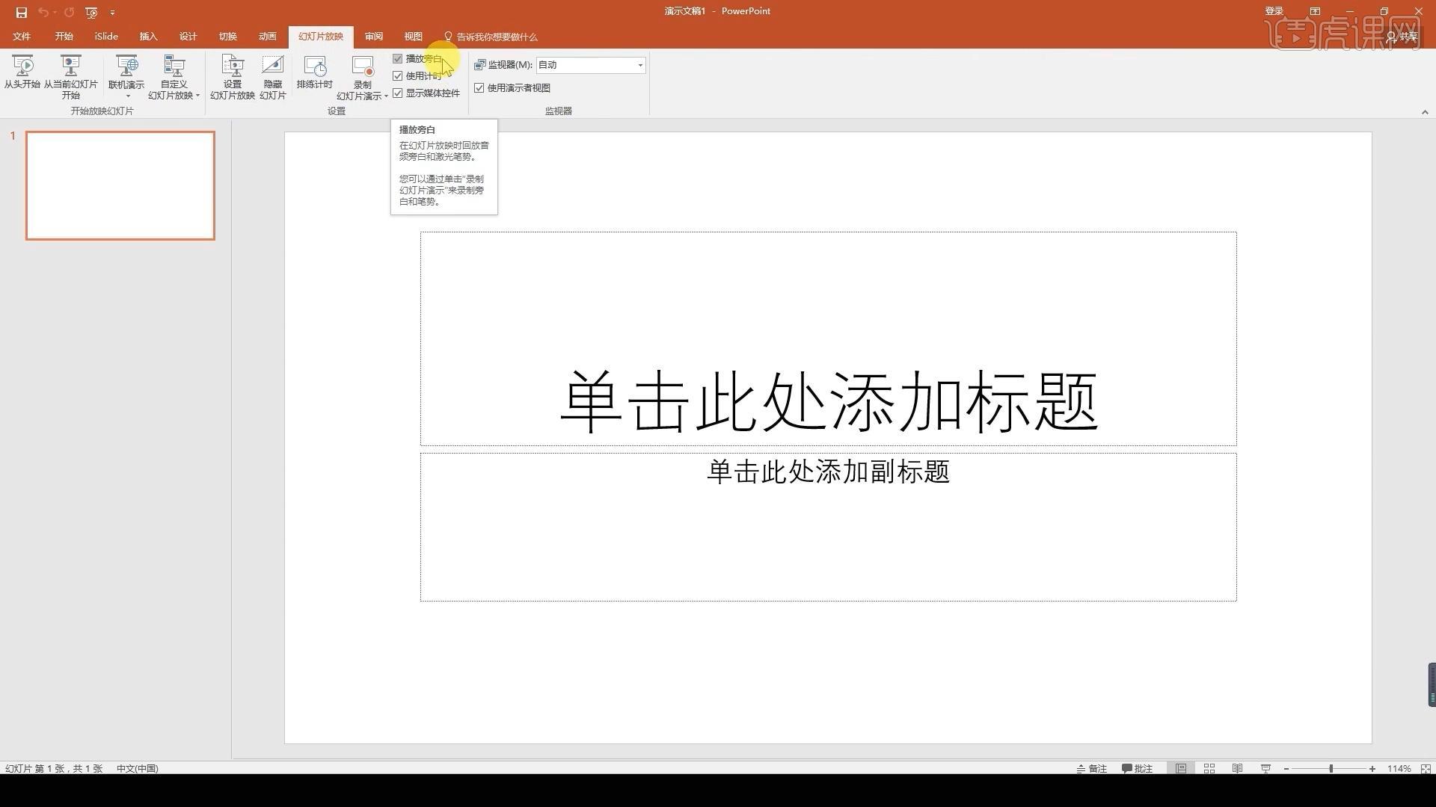Image resolution: width=1436 pixels, height=807 pixels.
Task: Click 批注 to open comments
Action: [1138, 768]
